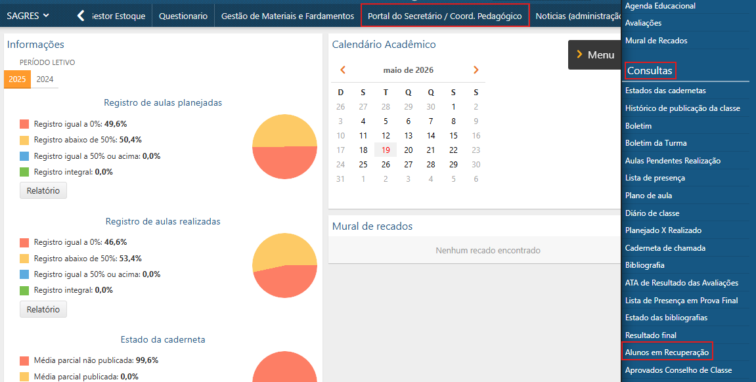Click green swatch for realizadas Registro integral
The height and width of the screenshot is (382, 756).
point(24,291)
